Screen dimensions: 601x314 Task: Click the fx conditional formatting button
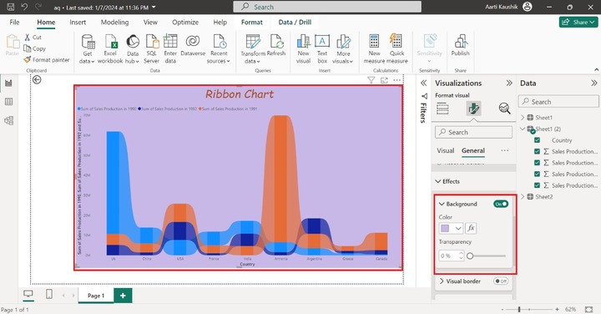tap(471, 228)
